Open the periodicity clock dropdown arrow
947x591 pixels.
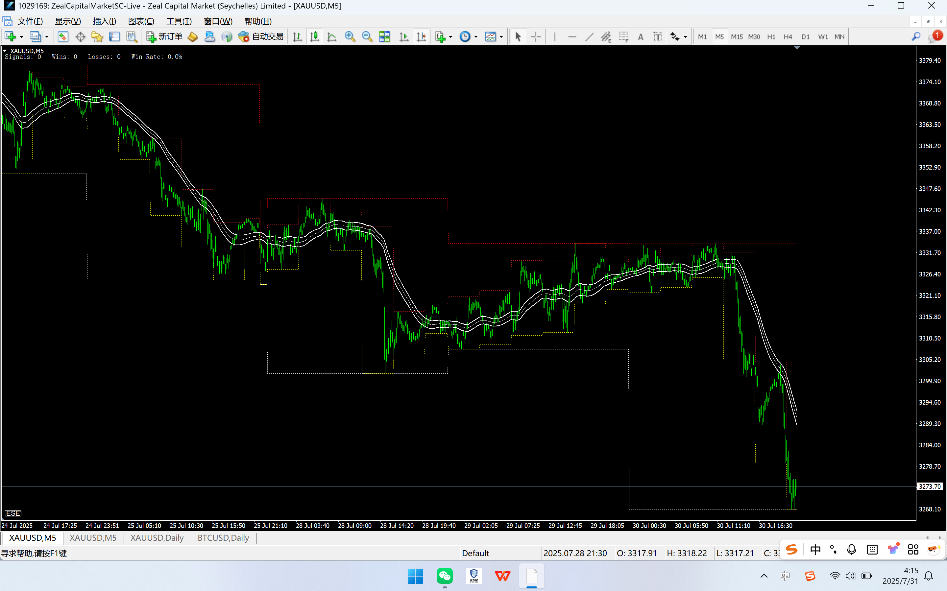[476, 37]
